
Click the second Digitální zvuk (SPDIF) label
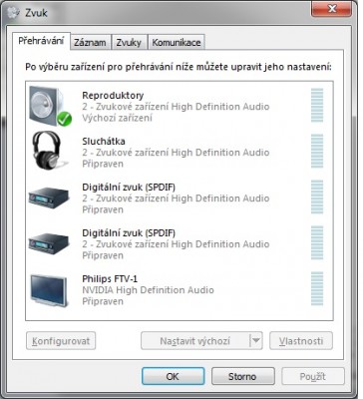(x=129, y=233)
